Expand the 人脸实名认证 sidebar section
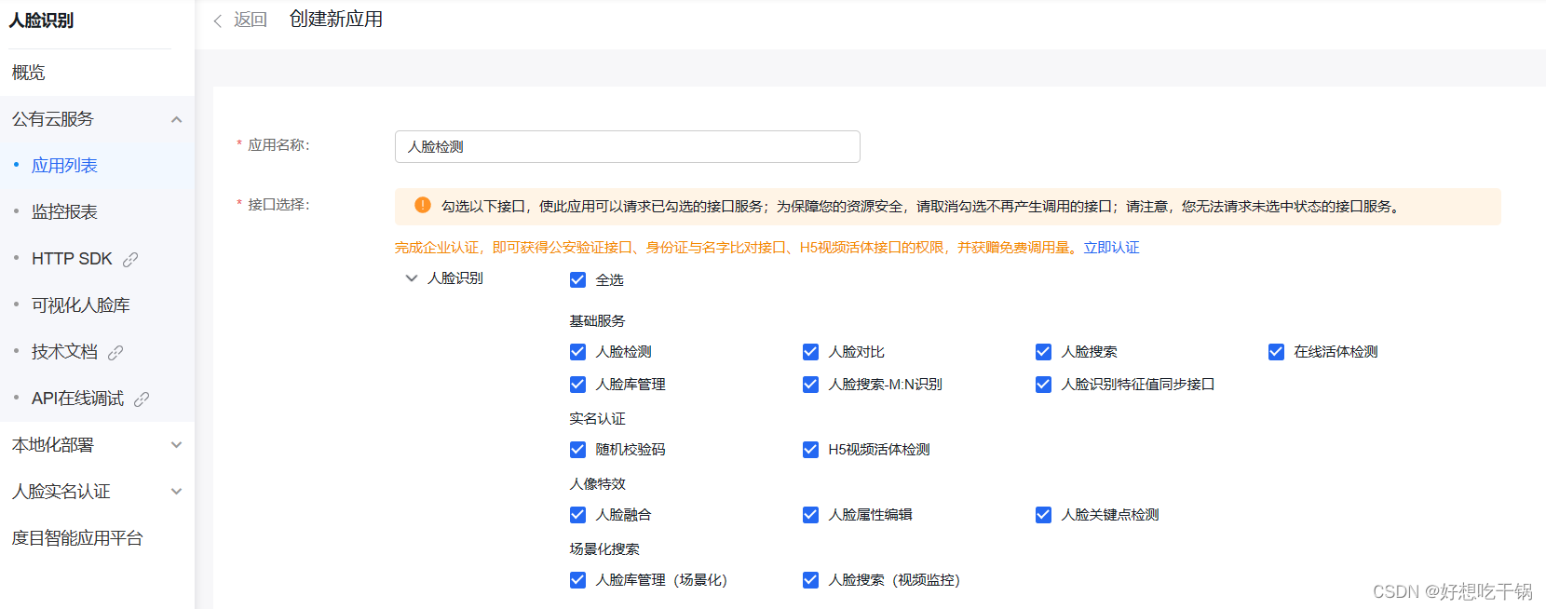The height and width of the screenshot is (609, 1546). click(x=176, y=492)
